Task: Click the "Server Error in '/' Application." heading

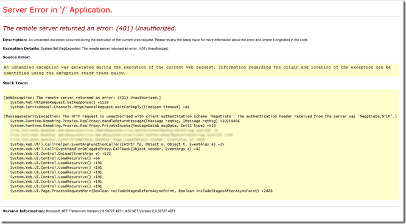Action: pyautogui.click(x=57, y=10)
